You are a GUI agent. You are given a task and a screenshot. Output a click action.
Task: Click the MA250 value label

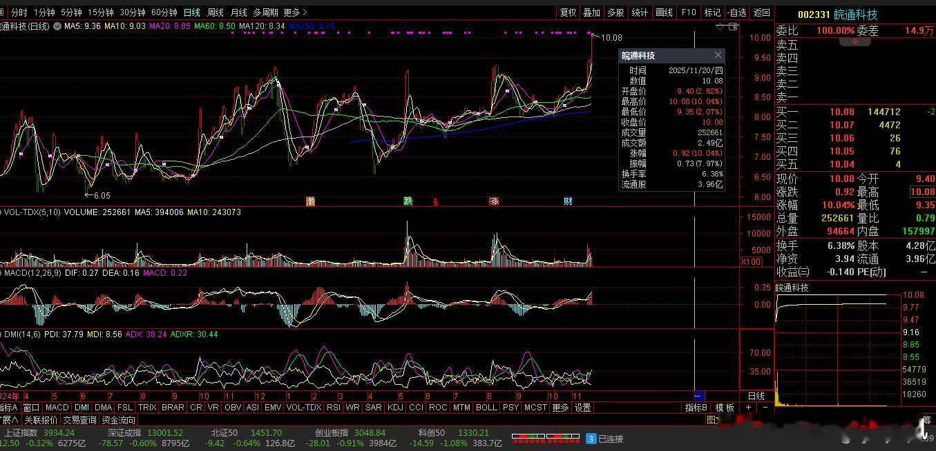tap(312, 26)
